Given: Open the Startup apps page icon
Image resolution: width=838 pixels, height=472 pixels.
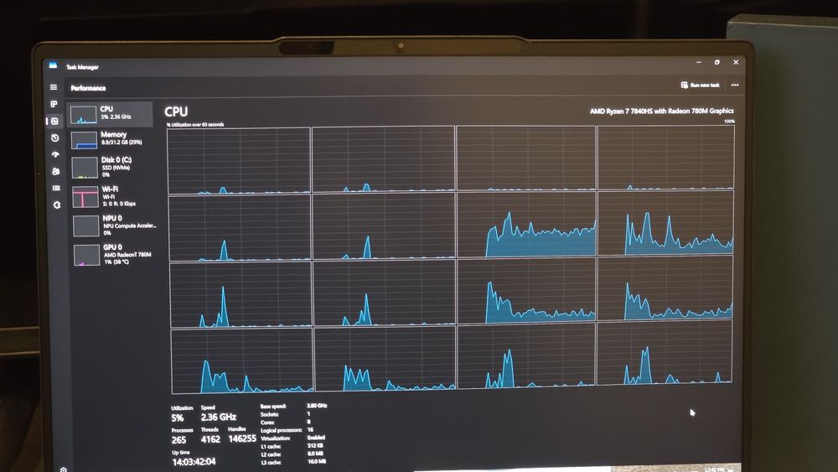Looking at the screenshot, I should 55,154.
